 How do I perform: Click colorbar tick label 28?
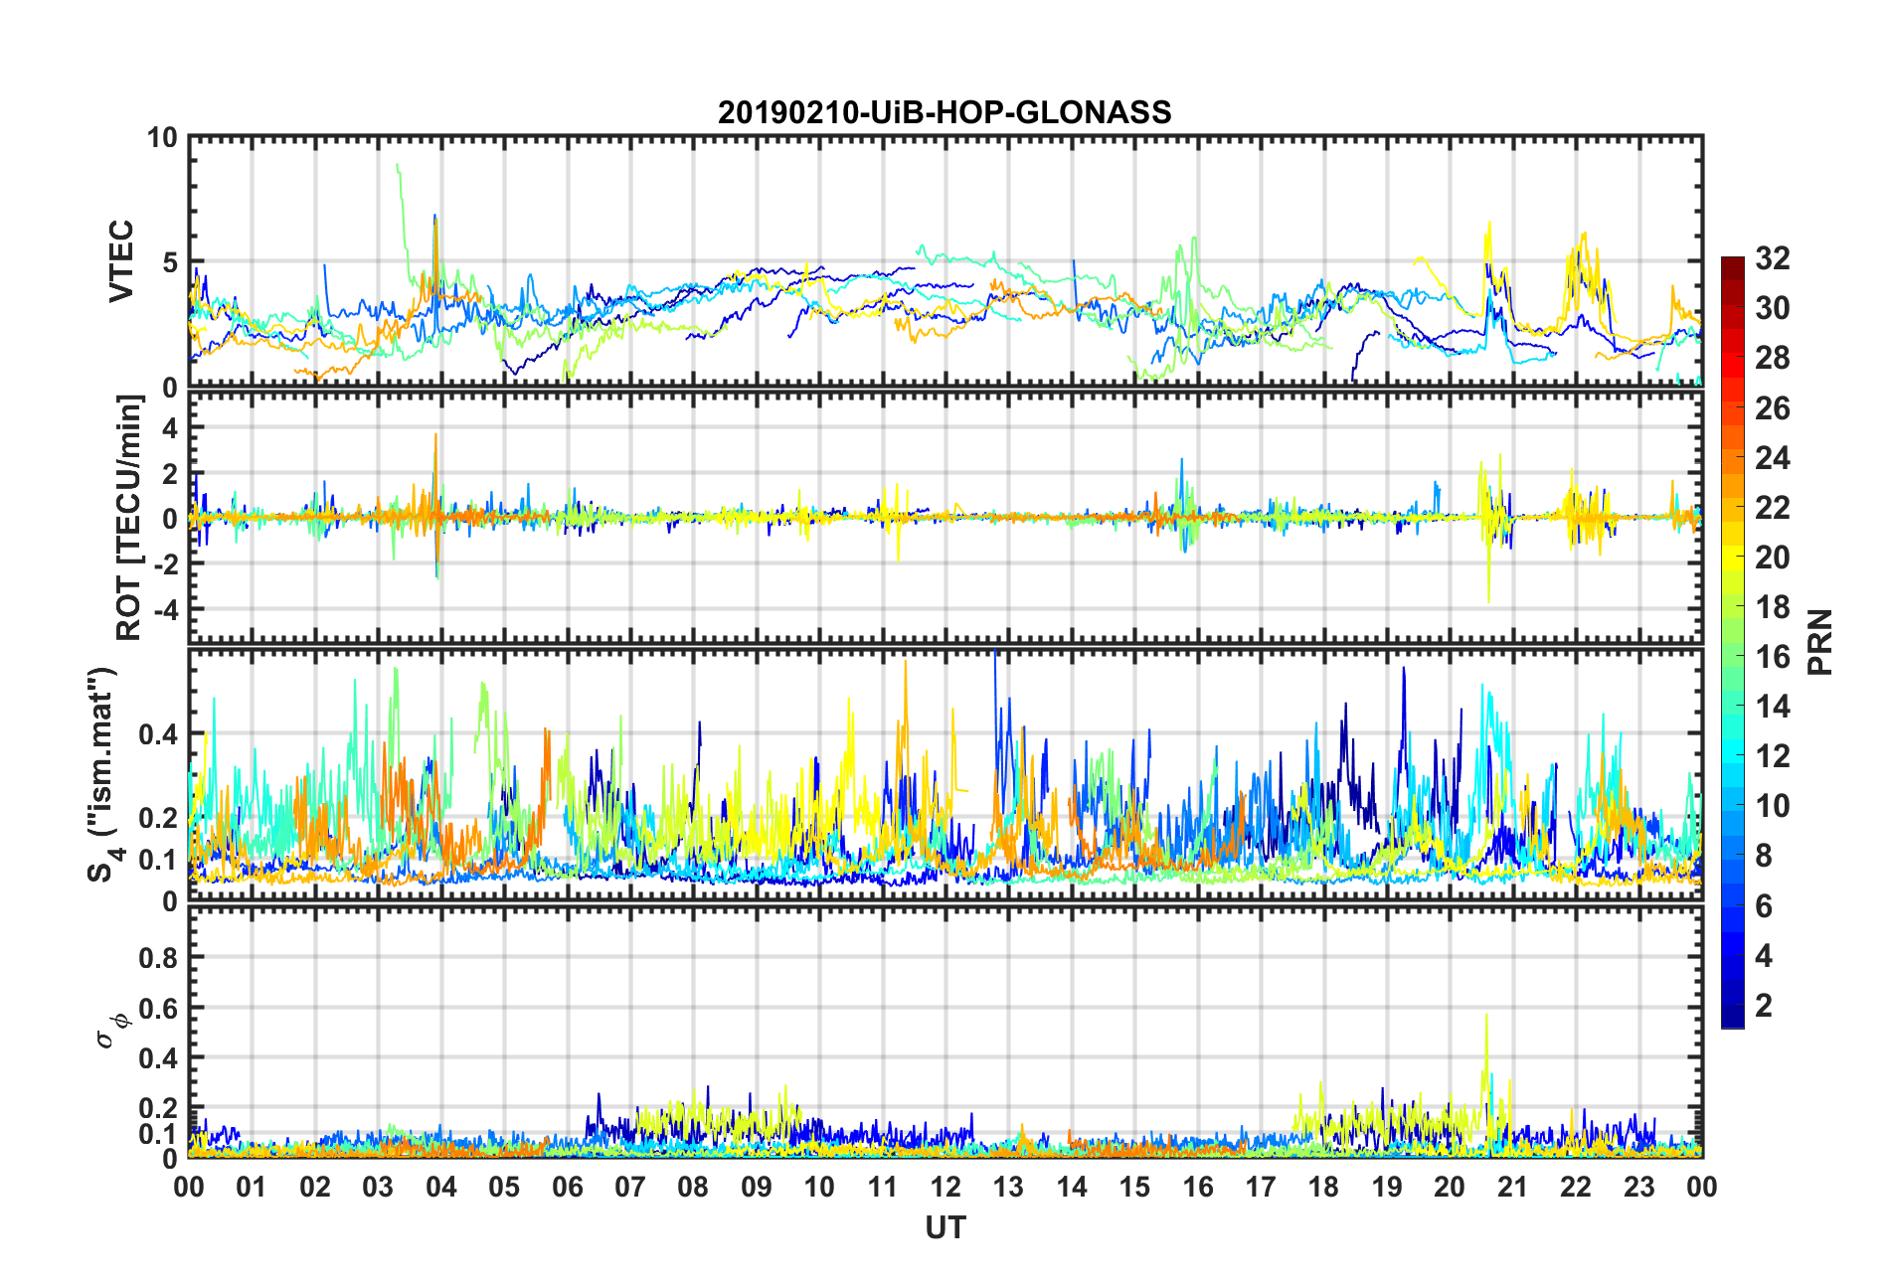(1773, 358)
